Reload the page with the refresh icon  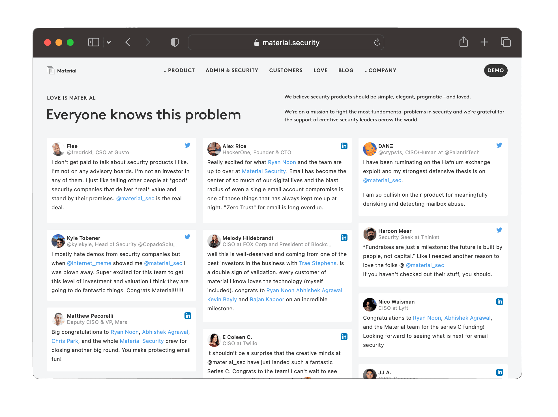[377, 42]
